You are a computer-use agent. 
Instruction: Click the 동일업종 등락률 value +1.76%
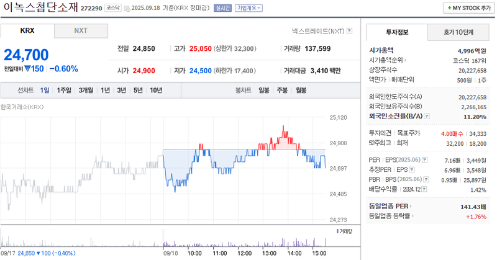(x=476, y=217)
